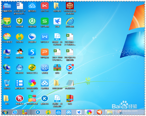Open the Excel file named 2017-2018
The width and height of the screenshot is (146, 116).
coord(57,52)
